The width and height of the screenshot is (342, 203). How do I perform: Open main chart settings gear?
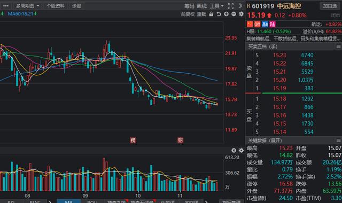(x=241, y=14)
